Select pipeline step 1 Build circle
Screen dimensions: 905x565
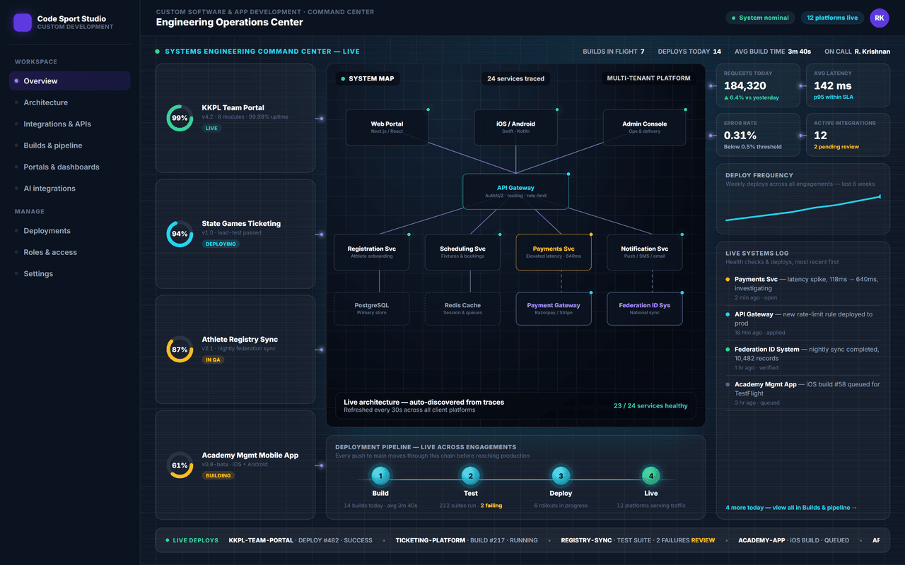(x=380, y=476)
